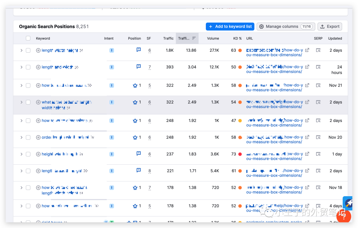Add the first 'length' keyword via plus icon
Screen dimensions: 358x228
coord(38,50)
